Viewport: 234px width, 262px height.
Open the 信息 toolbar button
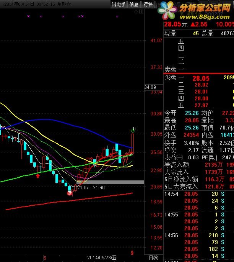[x=134, y=4]
